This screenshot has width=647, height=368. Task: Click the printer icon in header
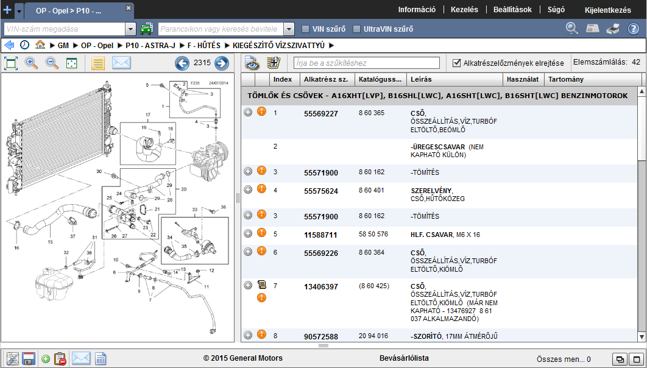[x=613, y=29]
